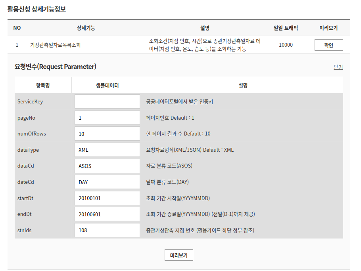Click the 미리보기 button at bottom
The image size is (361, 271).
tap(179, 255)
